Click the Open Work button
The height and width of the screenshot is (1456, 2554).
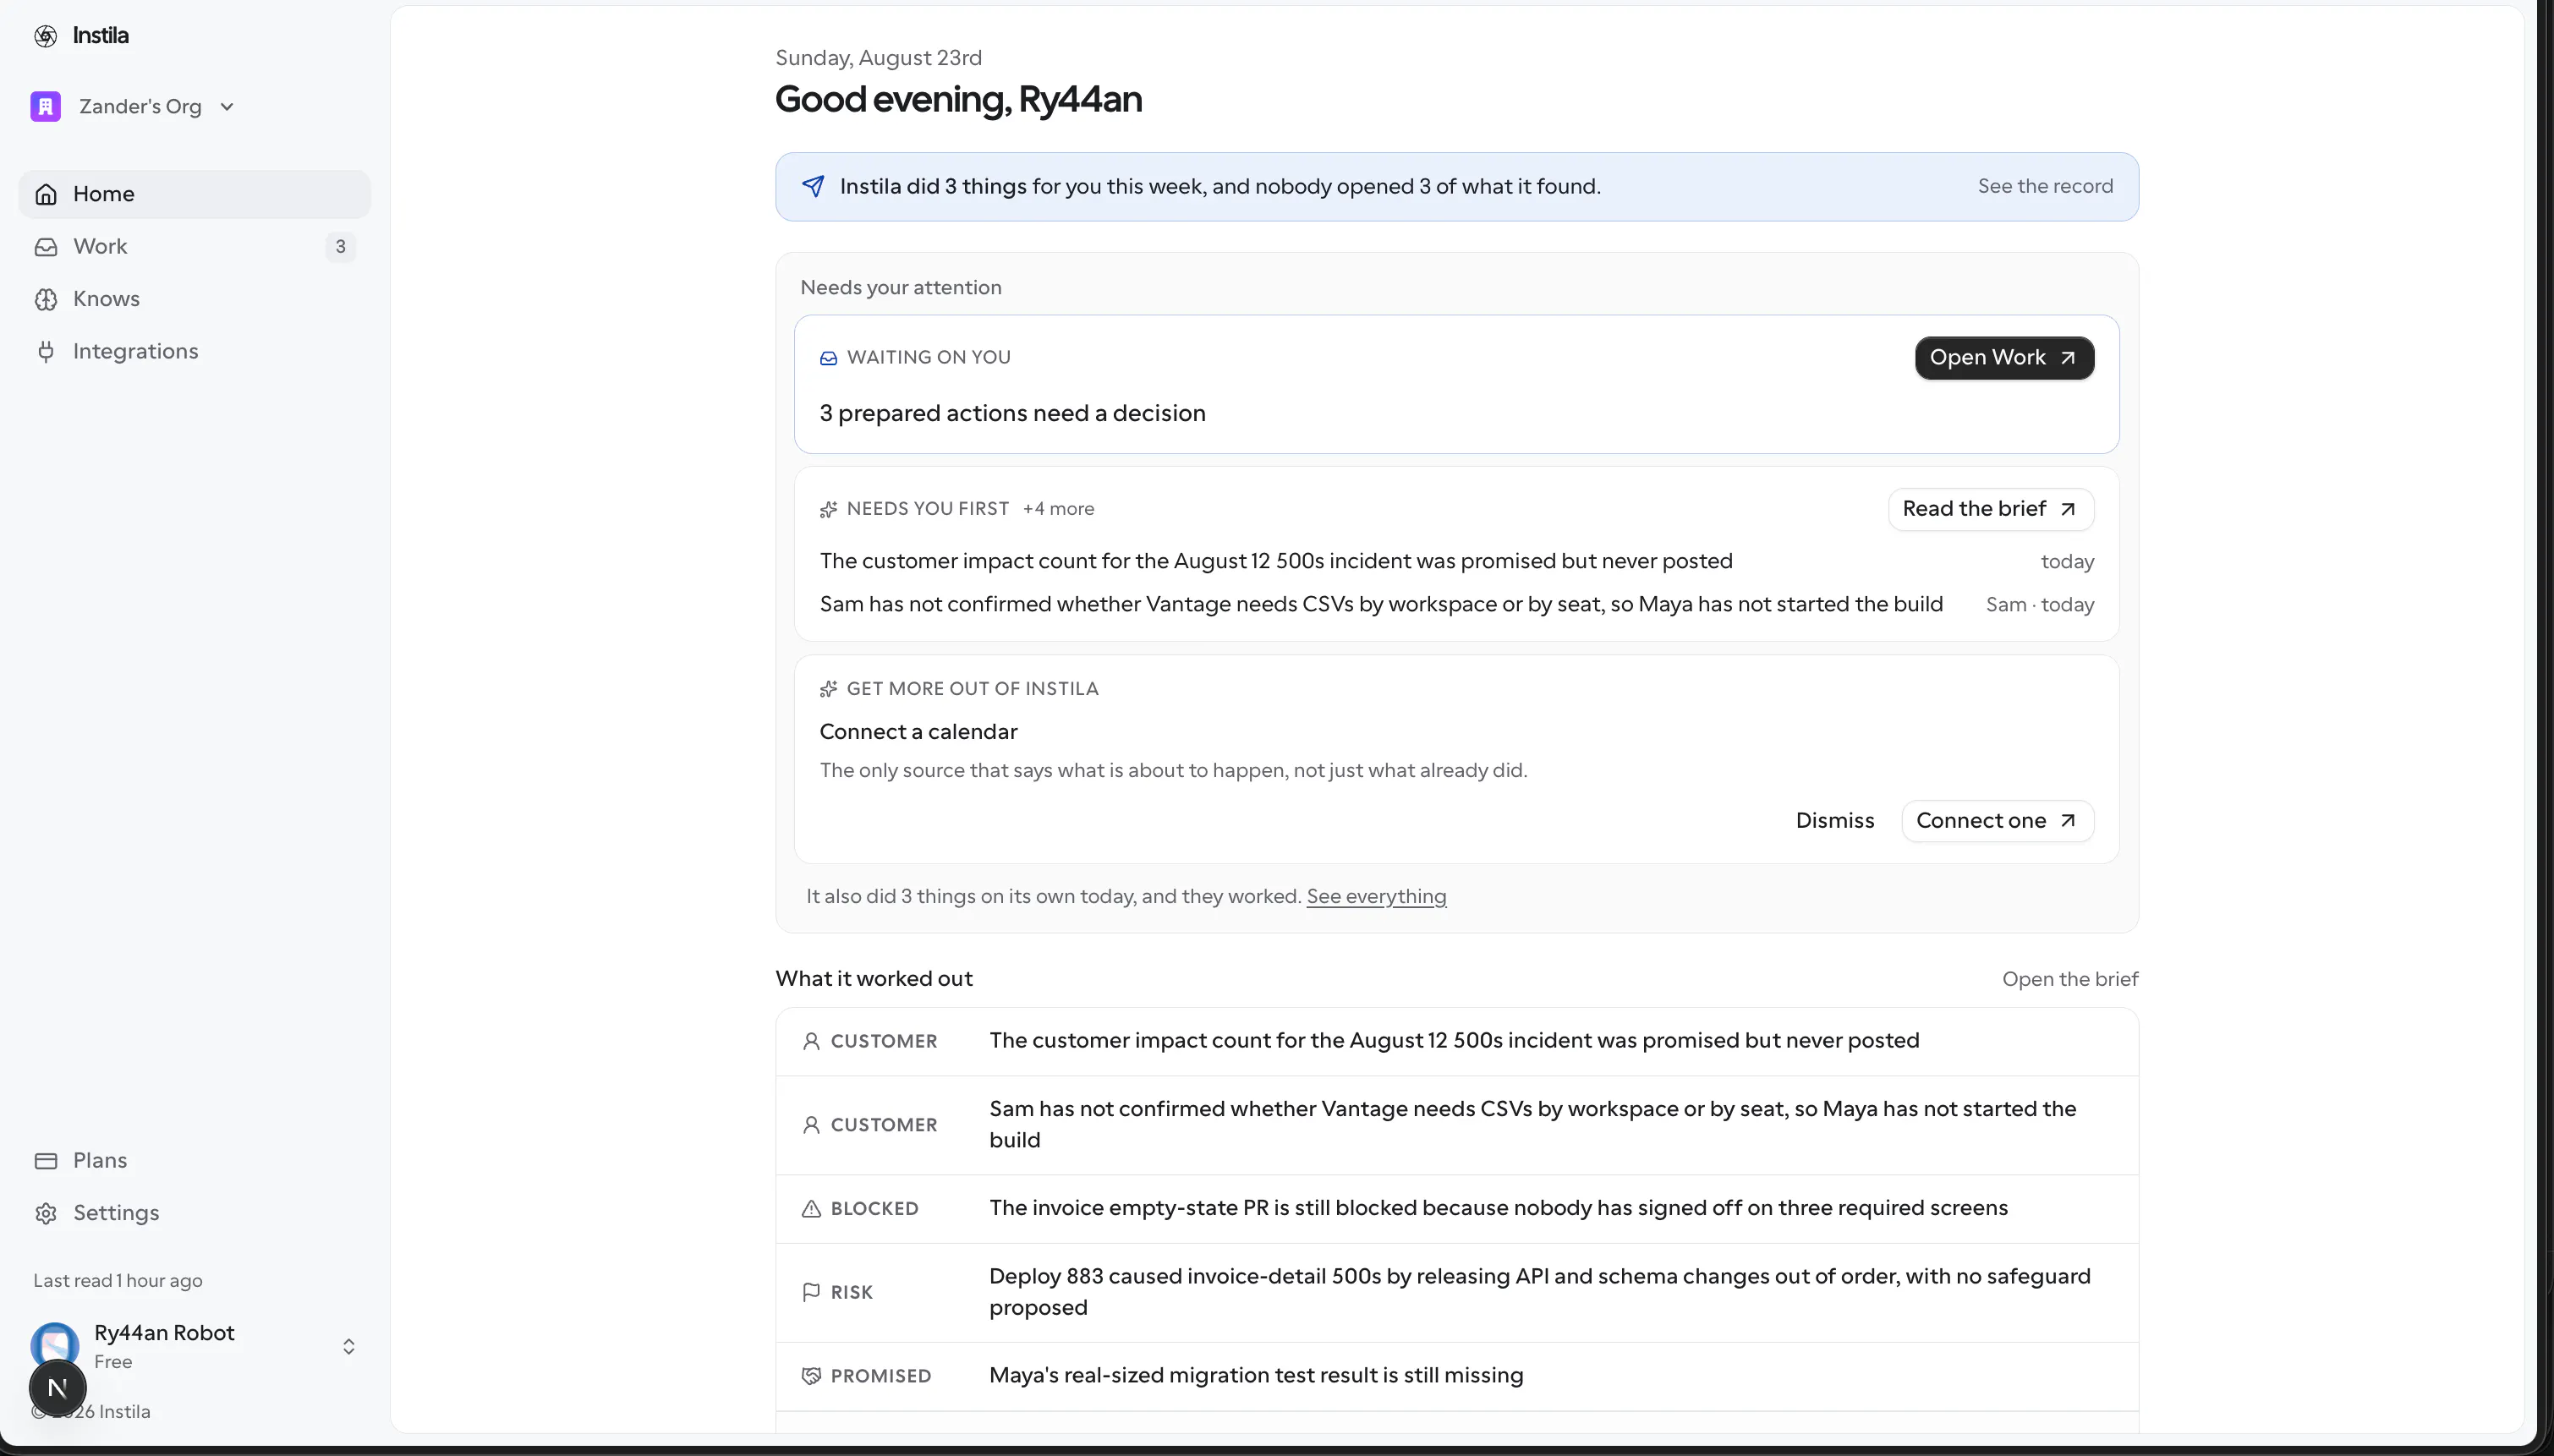coord(2004,358)
